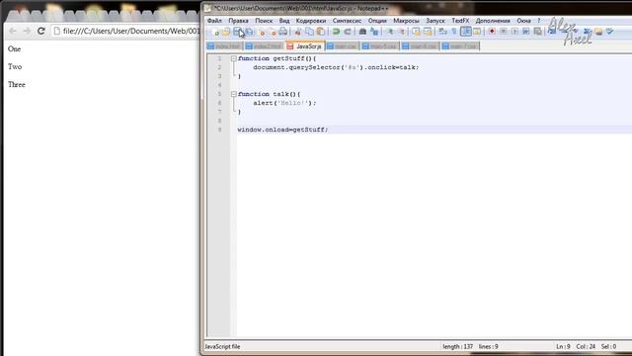
Task: Place cursor in window.onload=getStuff line
Action: click(x=282, y=130)
